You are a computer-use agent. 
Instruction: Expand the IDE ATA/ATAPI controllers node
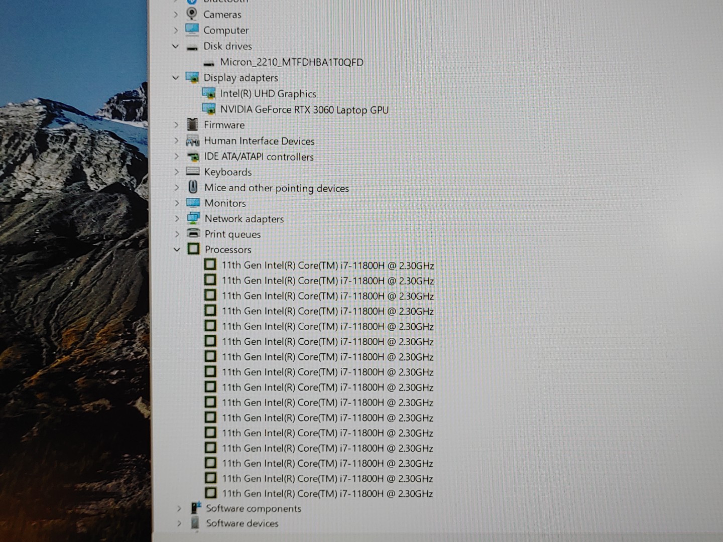point(176,157)
